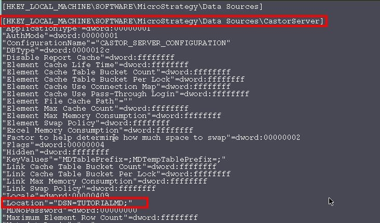
Task: Click the CastorServer registry key header line
Action: (163, 21)
